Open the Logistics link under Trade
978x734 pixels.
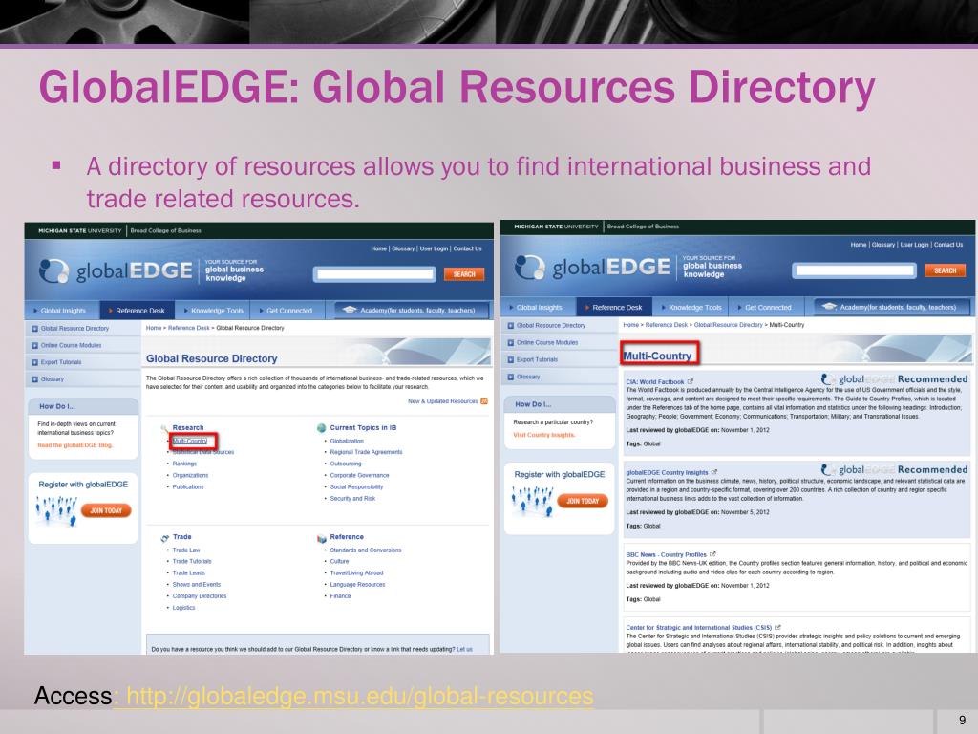point(184,607)
